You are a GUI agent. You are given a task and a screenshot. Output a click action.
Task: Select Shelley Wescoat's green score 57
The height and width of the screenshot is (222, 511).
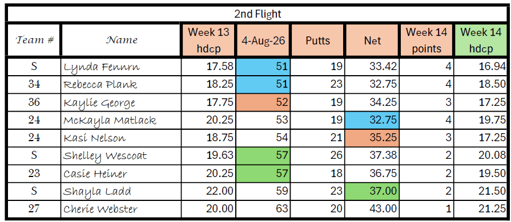pos(263,156)
